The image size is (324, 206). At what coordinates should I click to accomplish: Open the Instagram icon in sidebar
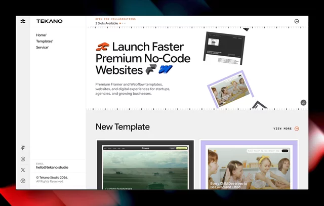(23, 159)
